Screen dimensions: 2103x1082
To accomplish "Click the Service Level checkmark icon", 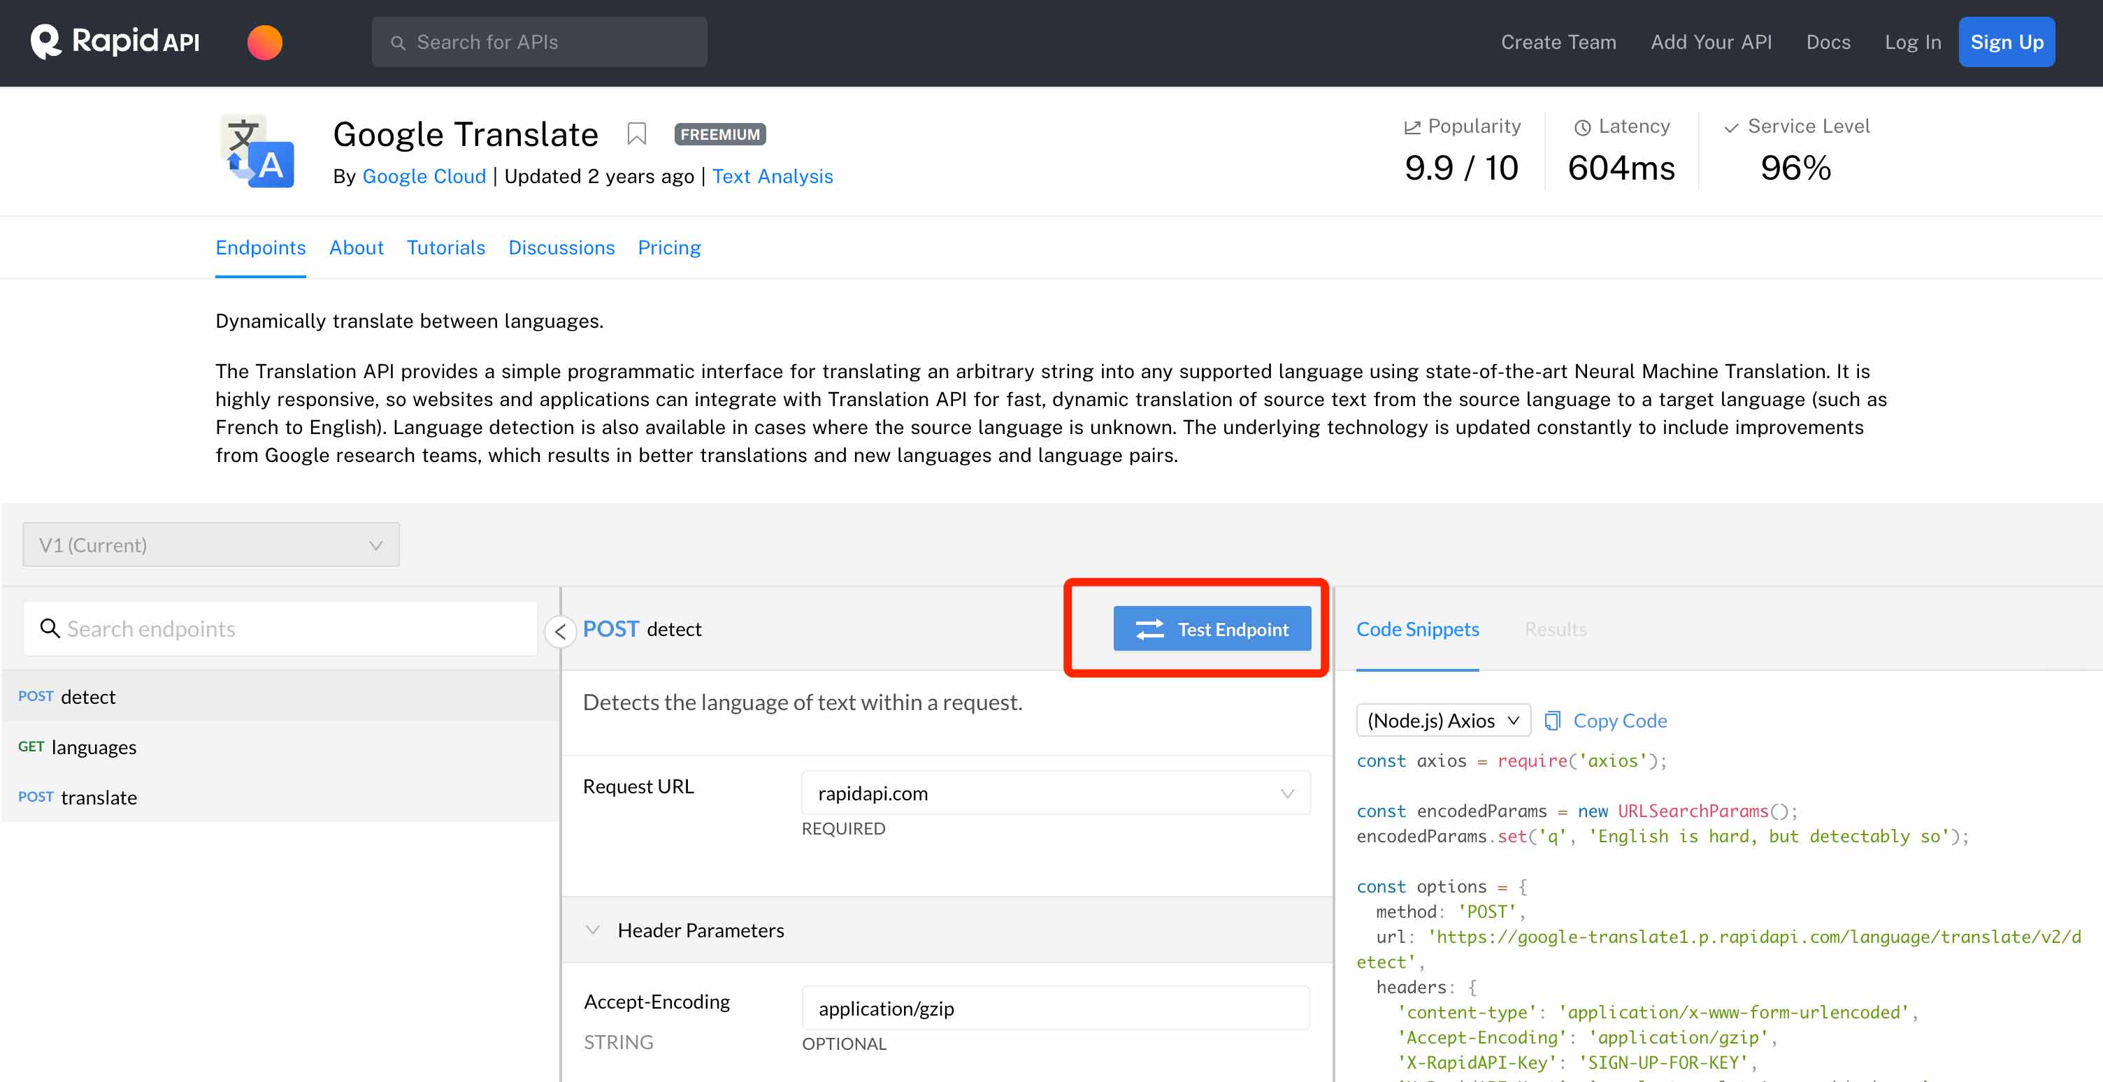I will coord(1731,127).
